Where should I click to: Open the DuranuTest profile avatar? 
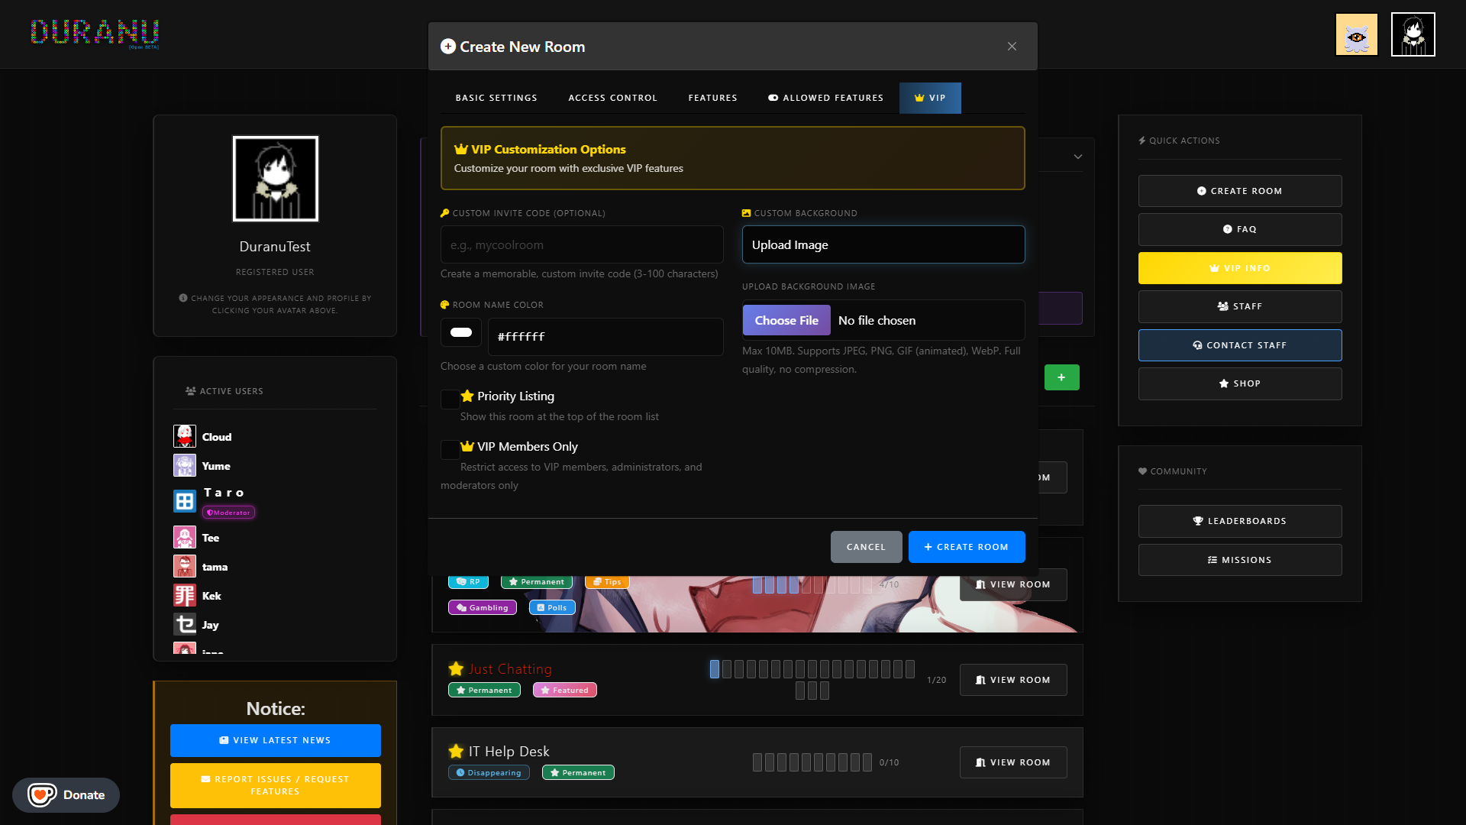(275, 179)
